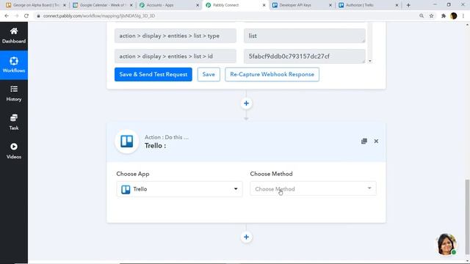Viewport: 470px width, 264px height.
Task: Open the support chat avatar
Action: coord(446,244)
